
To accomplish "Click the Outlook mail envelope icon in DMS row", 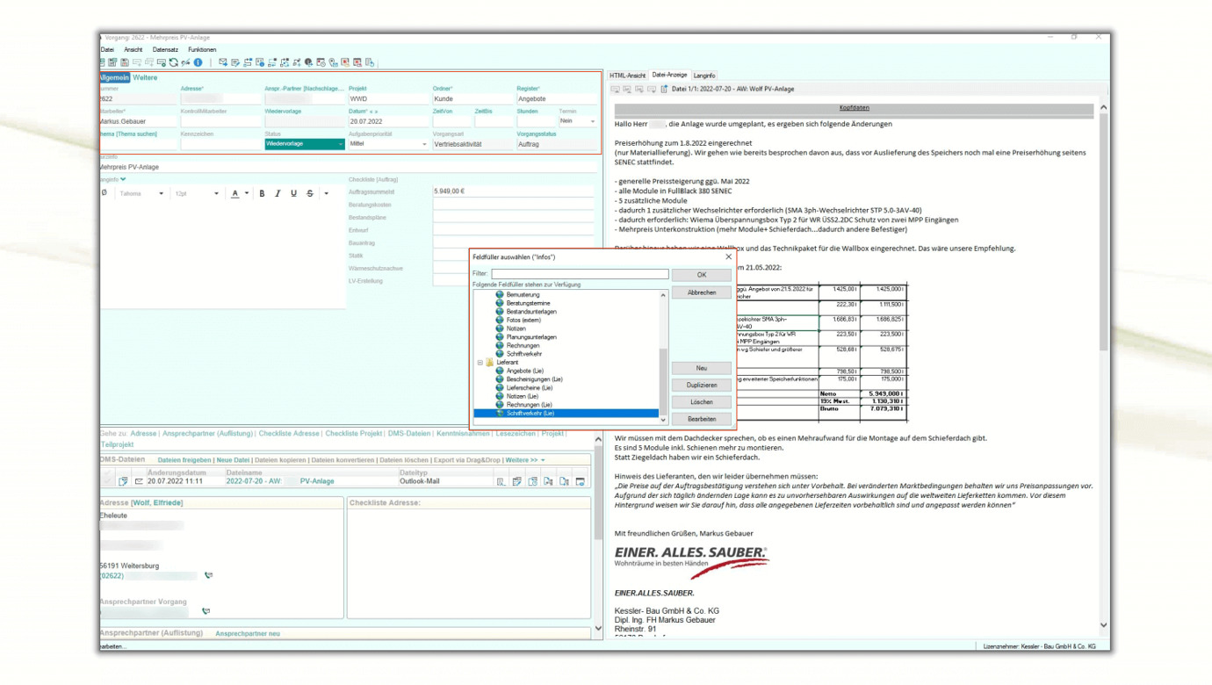I will (x=139, y=481).
